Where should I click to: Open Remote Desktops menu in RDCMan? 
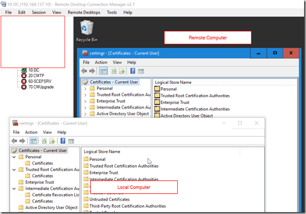click(84, 12)
